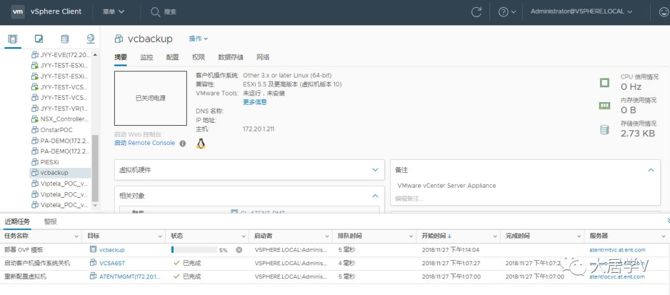The height and width of the screenshot is (295, 670).
Task: Click the VM icon for PIESXi in tree
Action: tap(35, 162)
